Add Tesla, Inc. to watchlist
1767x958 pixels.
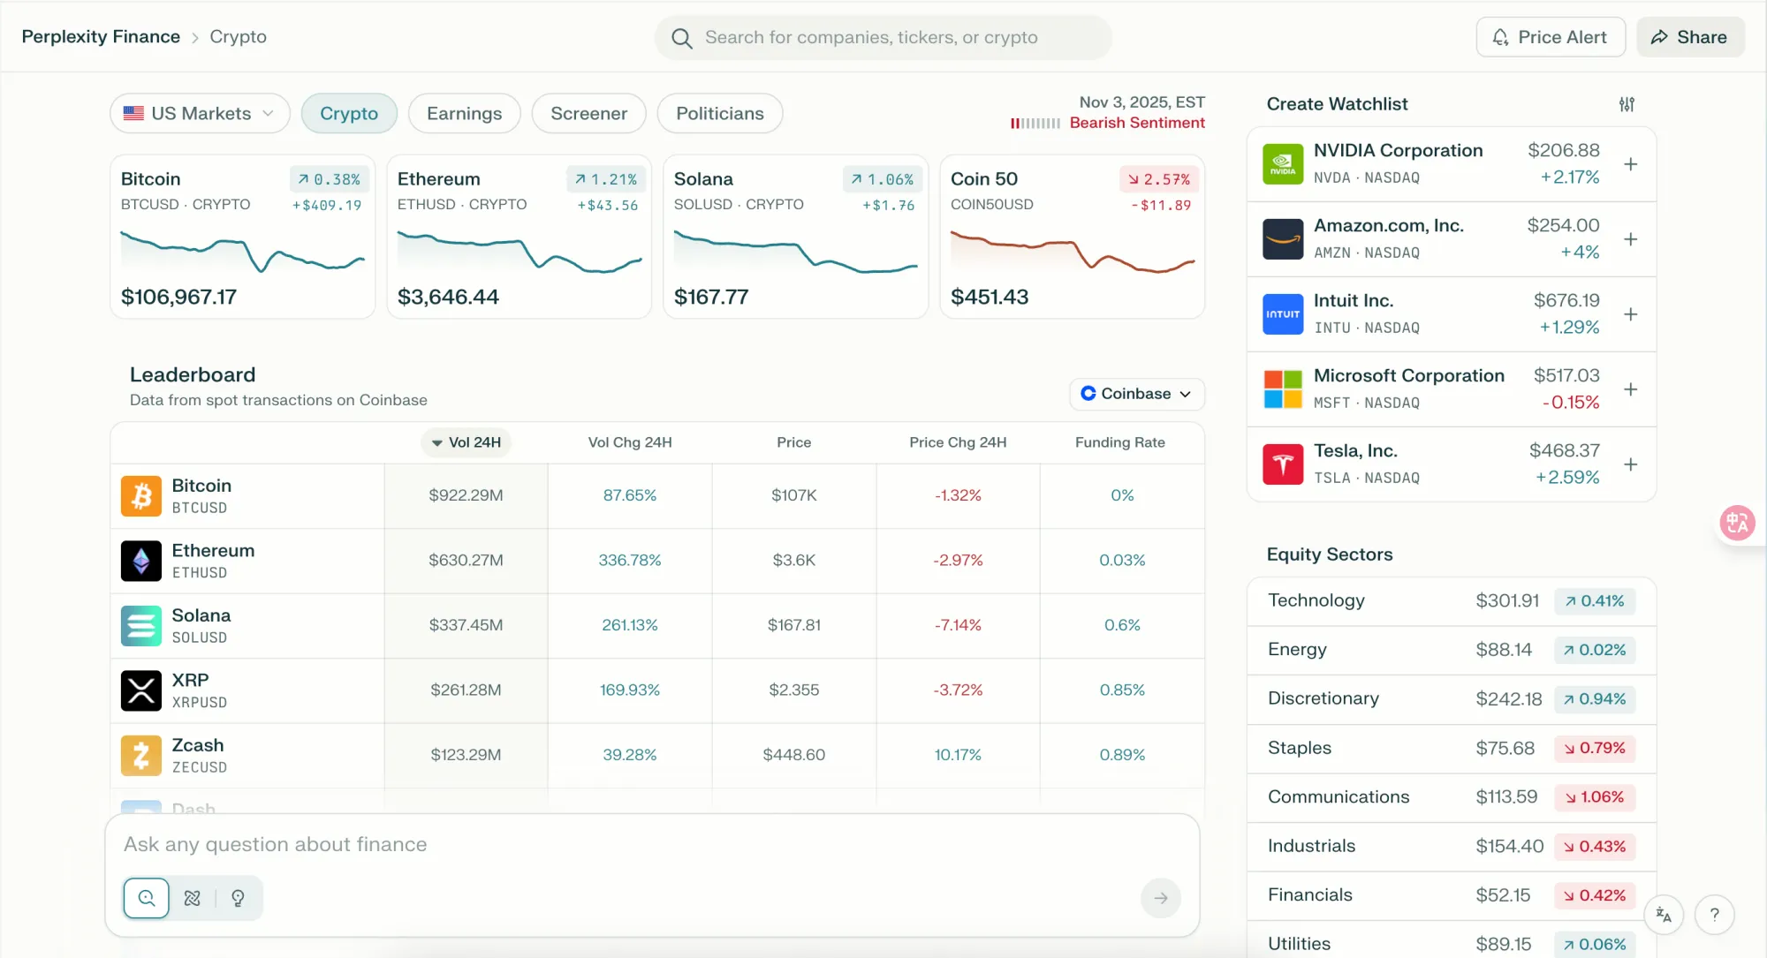(1631, 464)
